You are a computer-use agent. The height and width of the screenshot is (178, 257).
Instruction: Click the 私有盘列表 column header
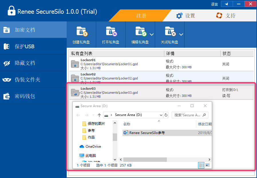pos(117,53)
